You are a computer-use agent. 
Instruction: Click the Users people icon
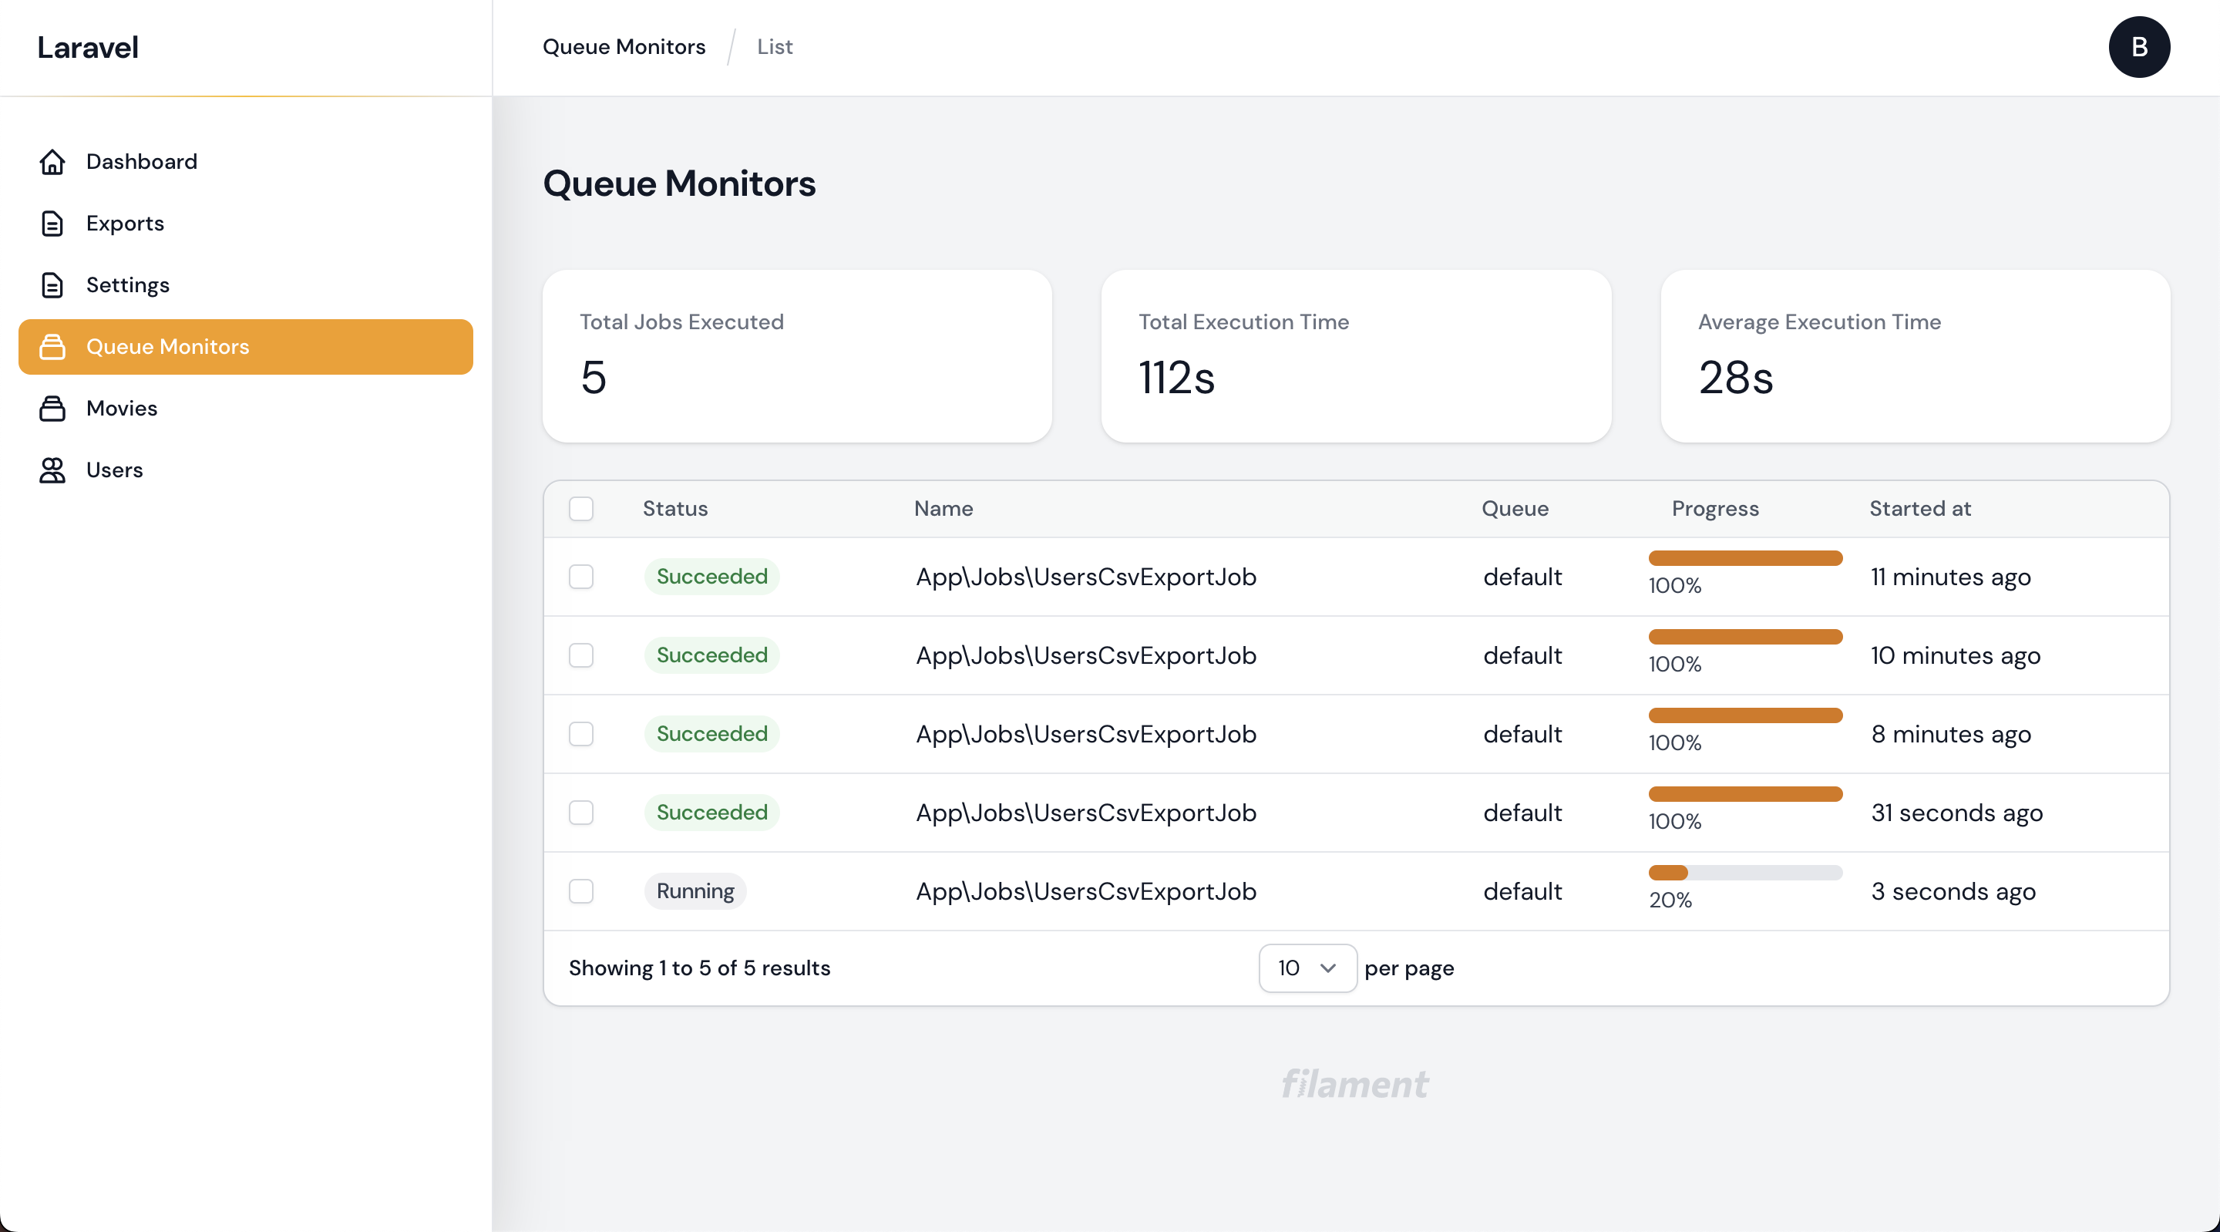click(52, 470)
